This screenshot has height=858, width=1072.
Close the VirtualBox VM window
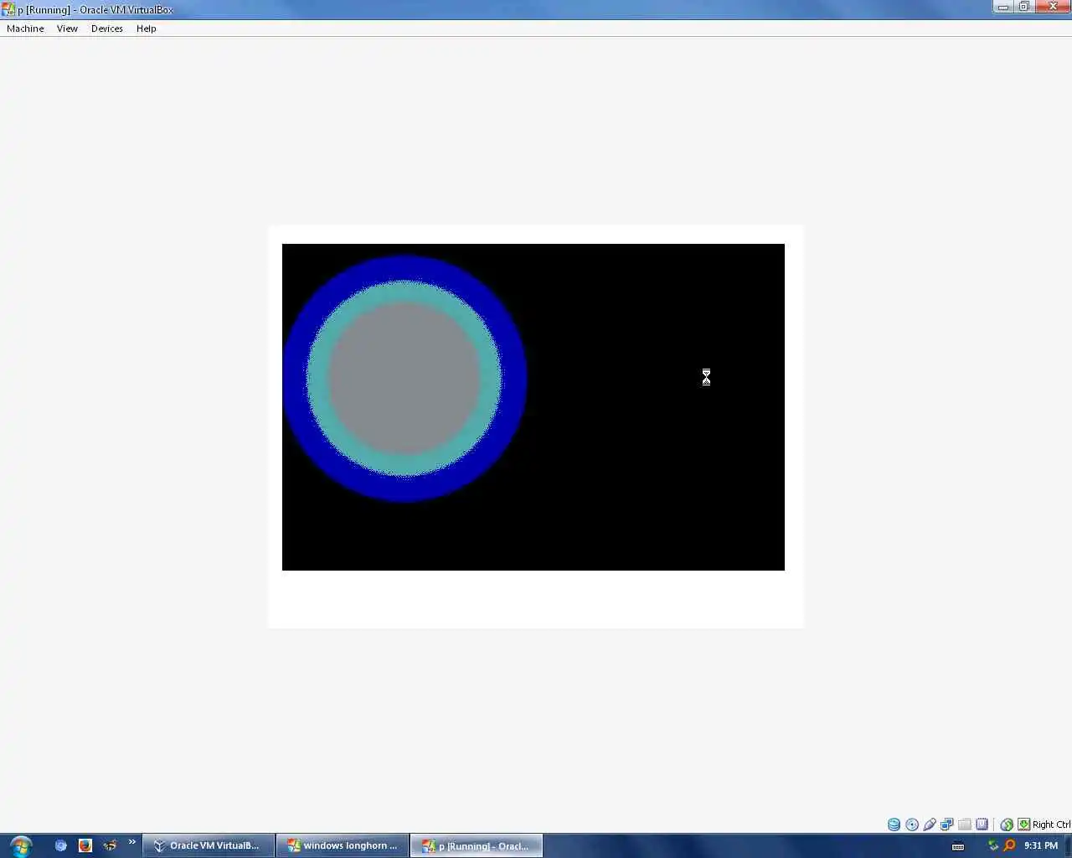[x=1053, y=7]
